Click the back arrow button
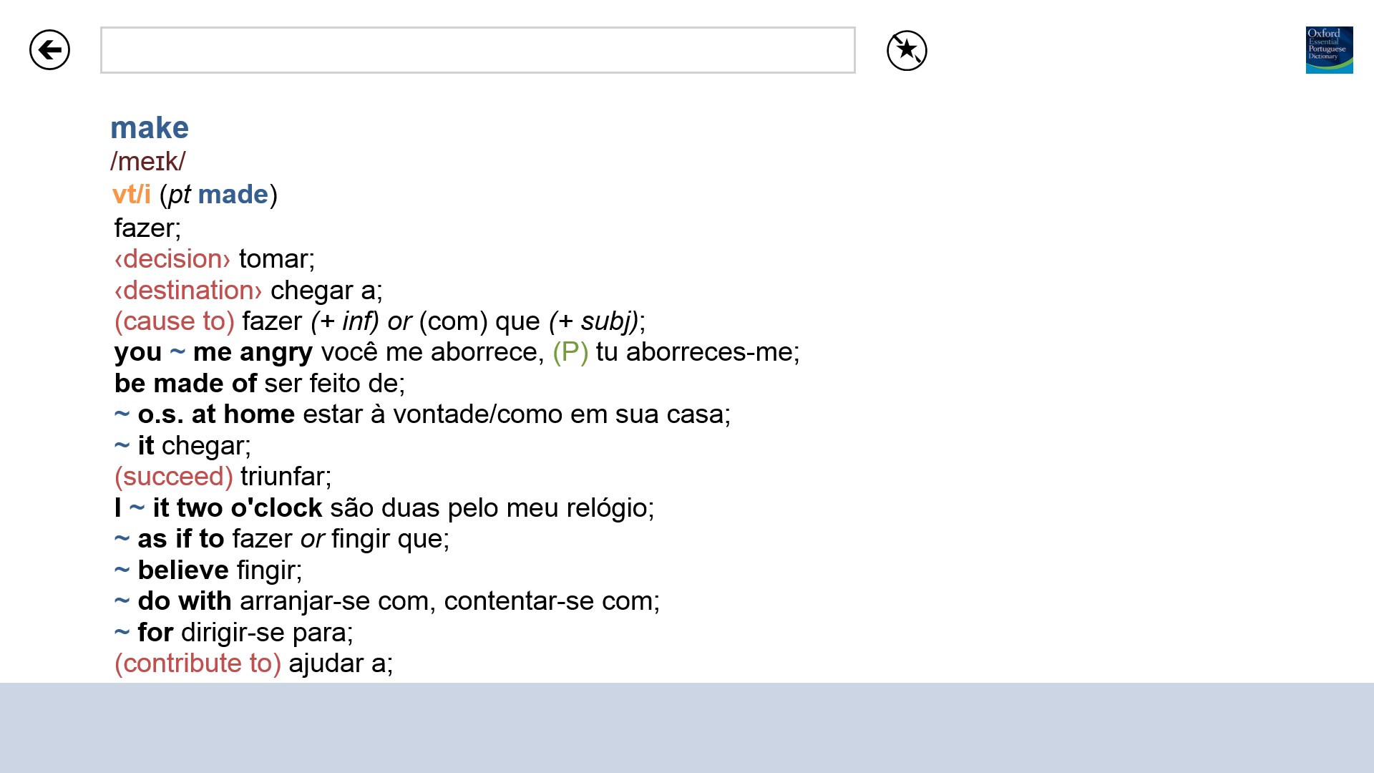The image size is (1374, 773). click(x=49, y=50)
